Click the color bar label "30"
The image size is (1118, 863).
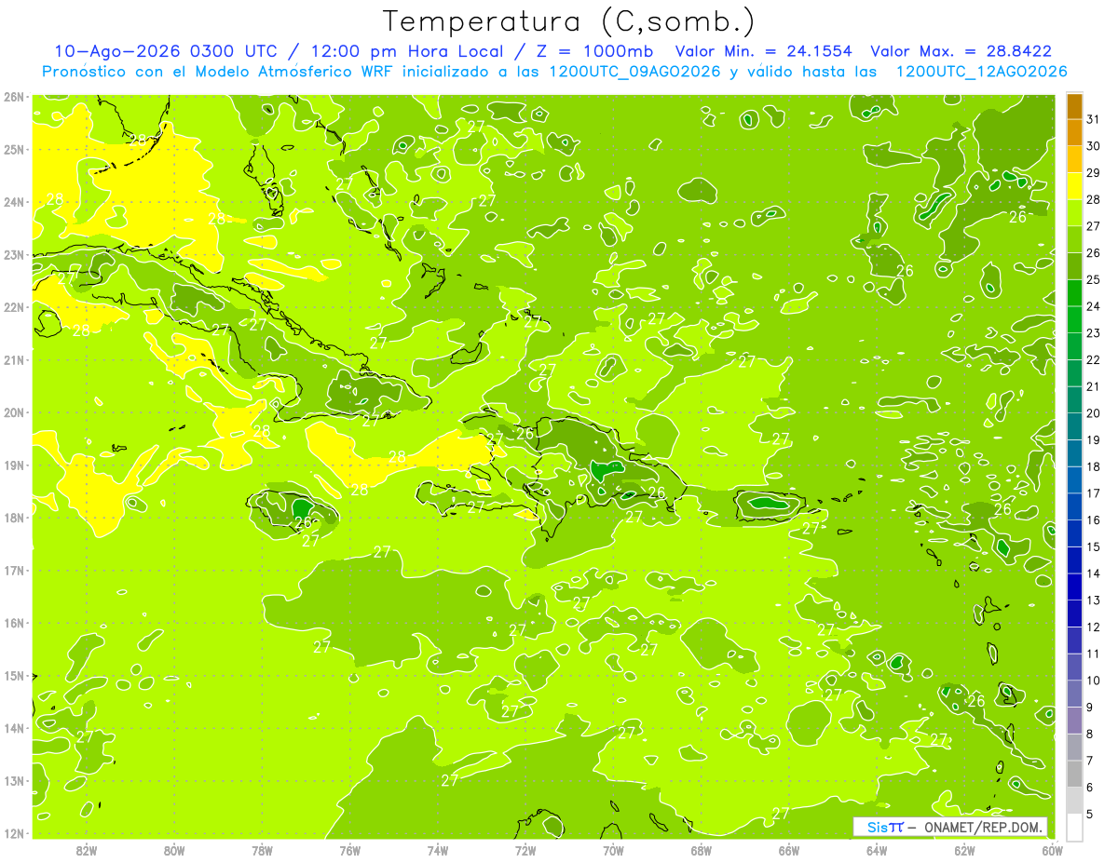(x=1093, y=146)
